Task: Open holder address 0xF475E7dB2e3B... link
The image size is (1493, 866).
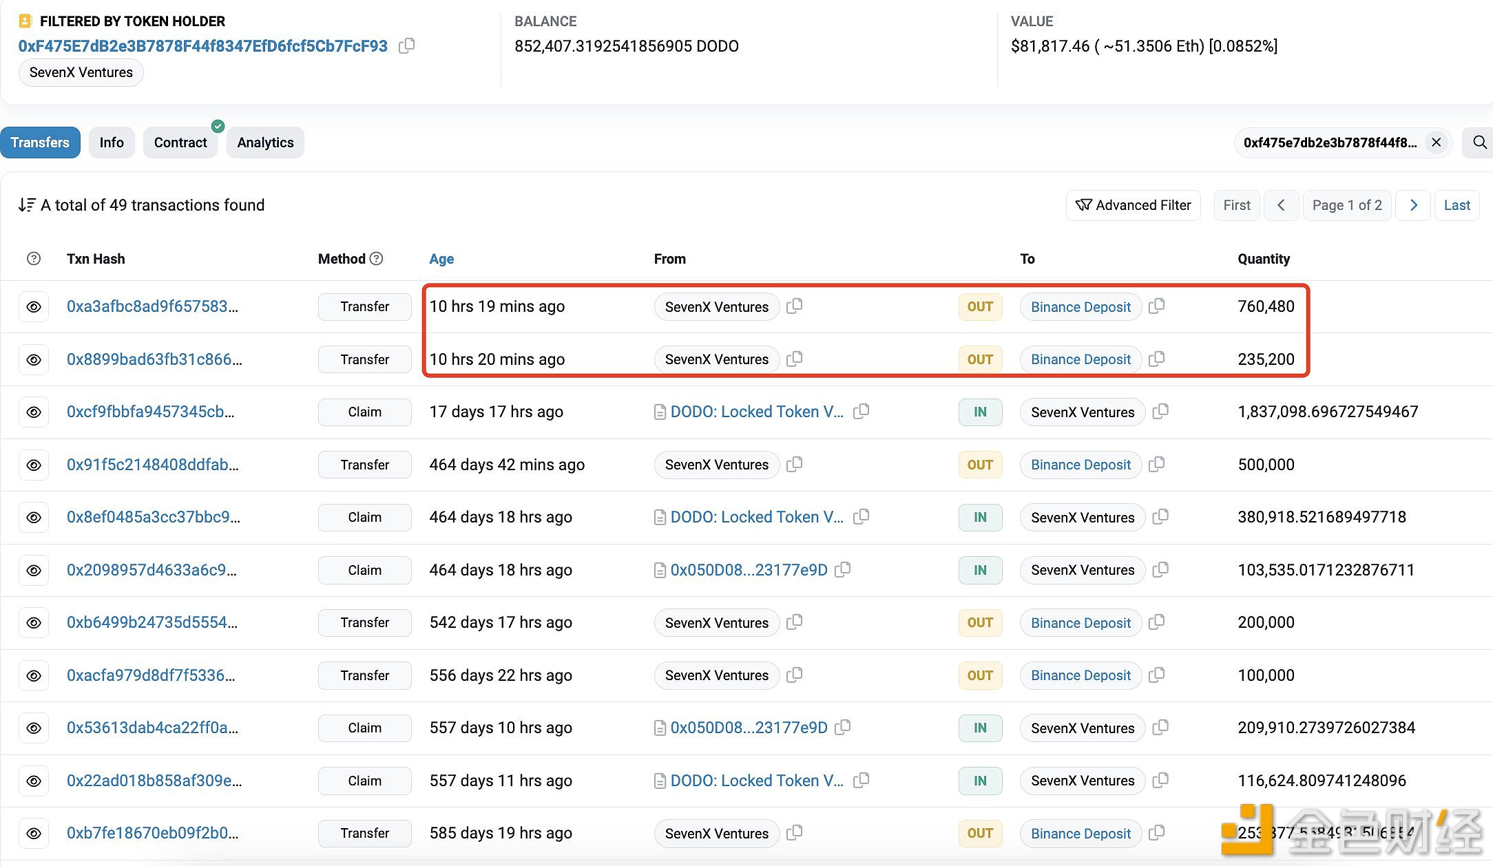Action: (203, 46)
